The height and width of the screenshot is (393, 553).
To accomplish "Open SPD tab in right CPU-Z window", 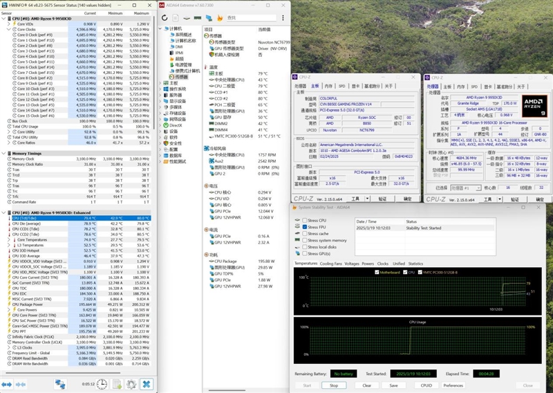I will click(x=474, y=87).
